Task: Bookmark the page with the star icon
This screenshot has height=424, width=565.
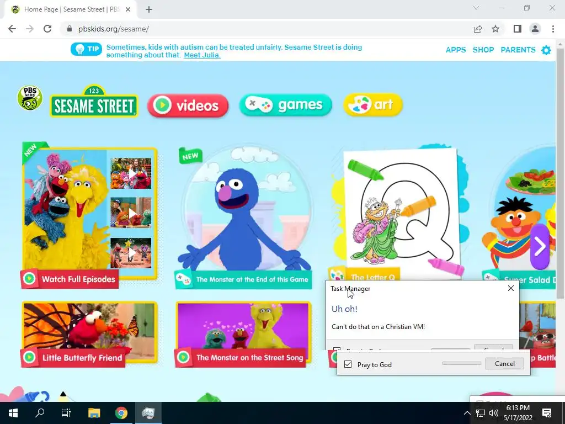Action: coord(496,29)
